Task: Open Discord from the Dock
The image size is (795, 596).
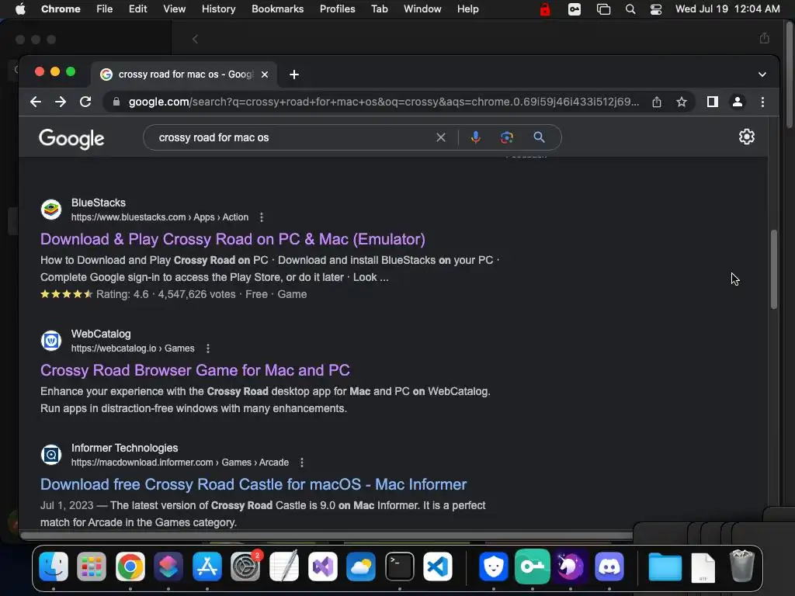Action: (x=609, y=566)
